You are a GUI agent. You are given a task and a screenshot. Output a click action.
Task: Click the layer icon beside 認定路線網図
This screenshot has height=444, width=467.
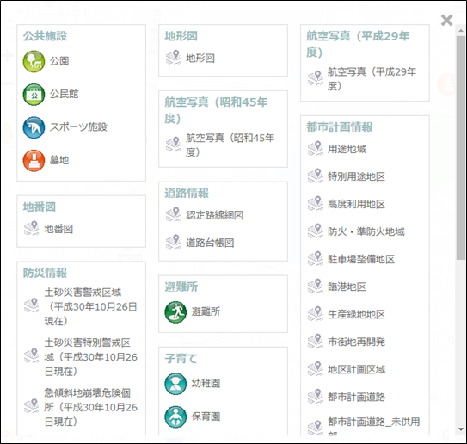coord(173,214)
